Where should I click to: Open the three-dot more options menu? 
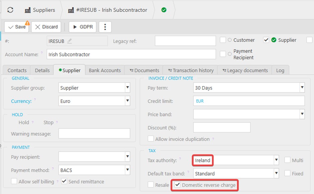point(105,27)
